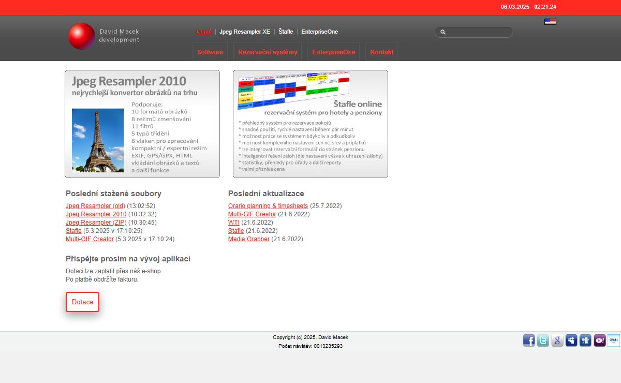Click the Multi-GIF Creator download link

point(90,239)
